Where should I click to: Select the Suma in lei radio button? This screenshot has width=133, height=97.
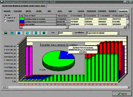[x=5, y=18]
